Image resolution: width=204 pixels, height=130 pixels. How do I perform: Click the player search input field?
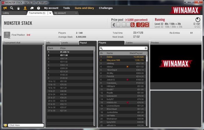pyautogui.click(x=123, y=48)
